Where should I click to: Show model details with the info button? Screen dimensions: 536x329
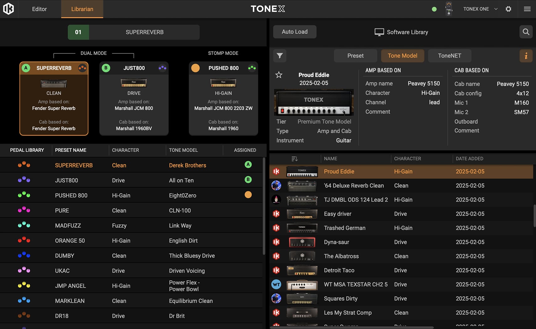(526, 56)
